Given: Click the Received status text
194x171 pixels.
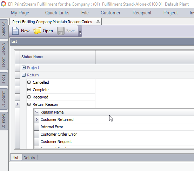Looking at the screenshot, I should [40, 97].
